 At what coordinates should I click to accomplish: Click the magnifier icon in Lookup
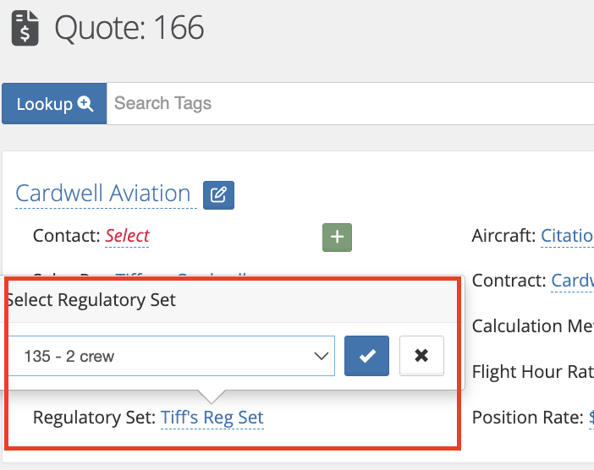[85, 104]
